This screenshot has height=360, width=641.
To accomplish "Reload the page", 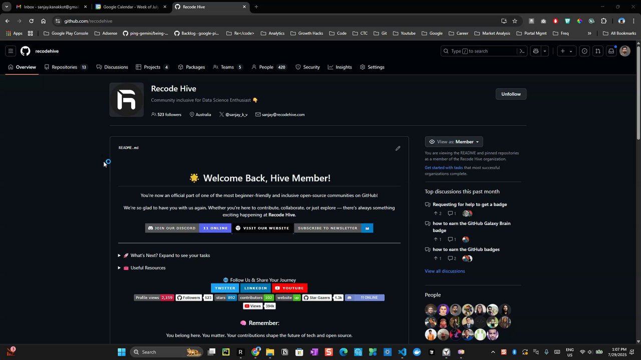I will click(x=31, y=21).
